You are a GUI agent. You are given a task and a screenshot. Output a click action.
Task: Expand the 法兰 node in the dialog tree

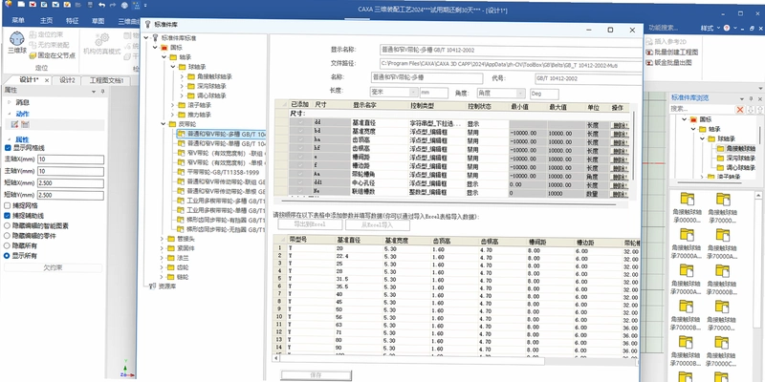(163, 258)
